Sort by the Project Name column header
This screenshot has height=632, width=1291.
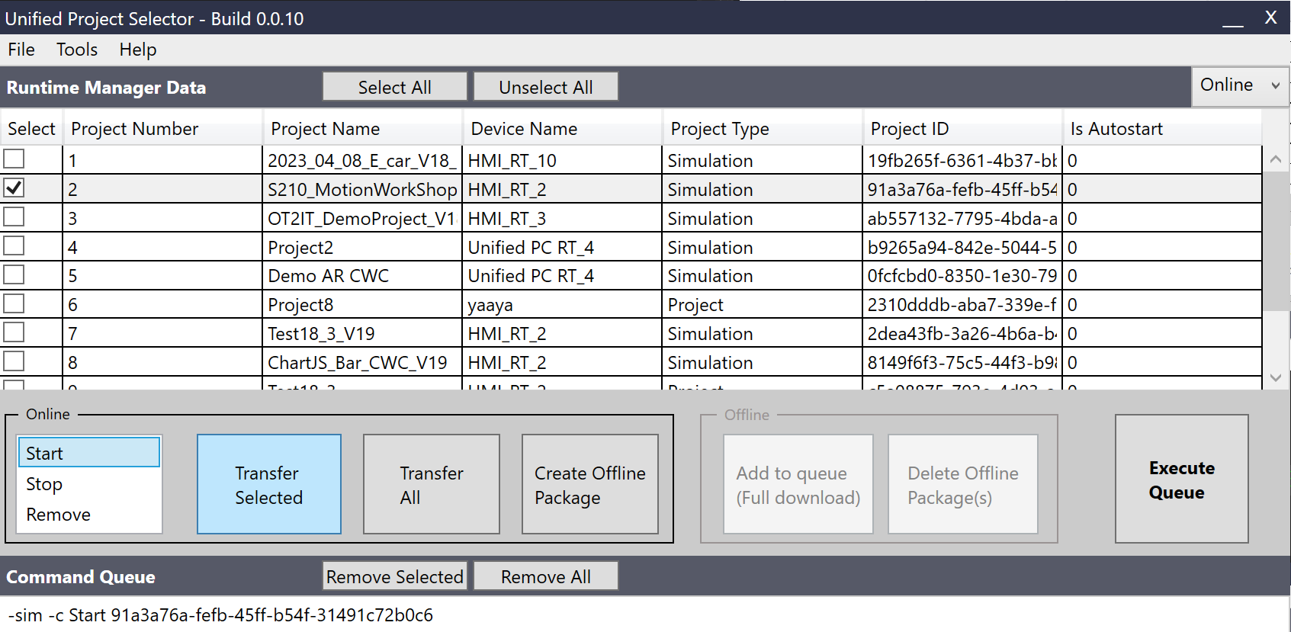coord(363,128)
